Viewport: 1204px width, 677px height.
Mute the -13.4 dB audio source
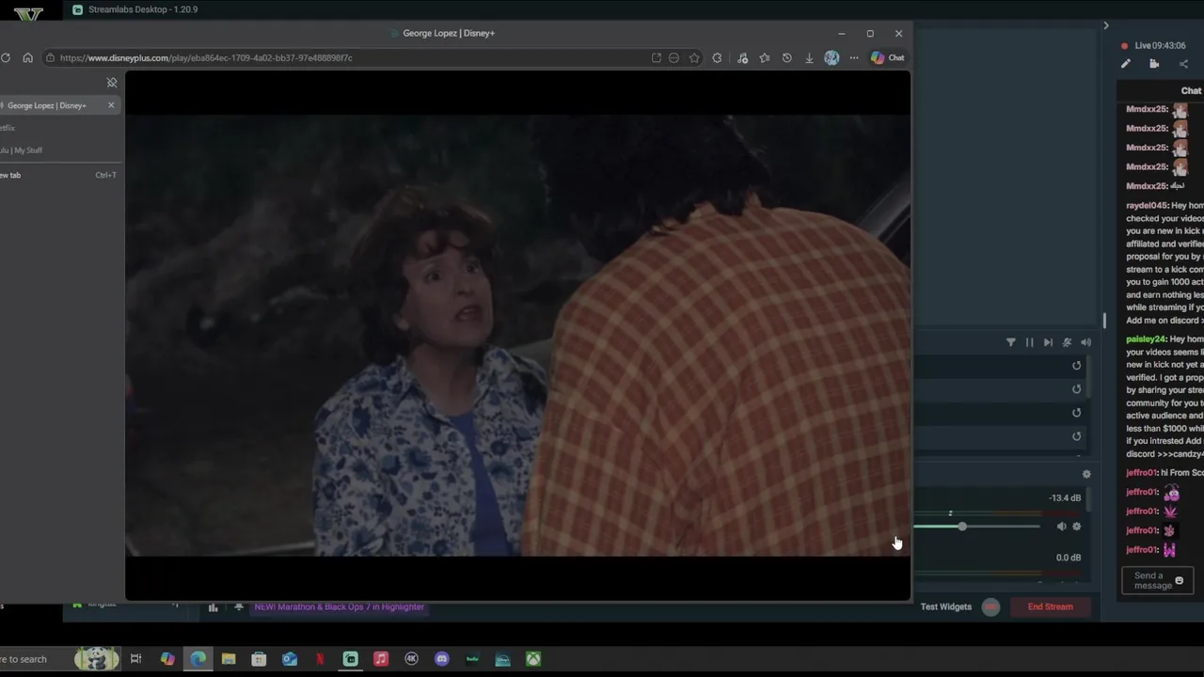[1061, 527]
